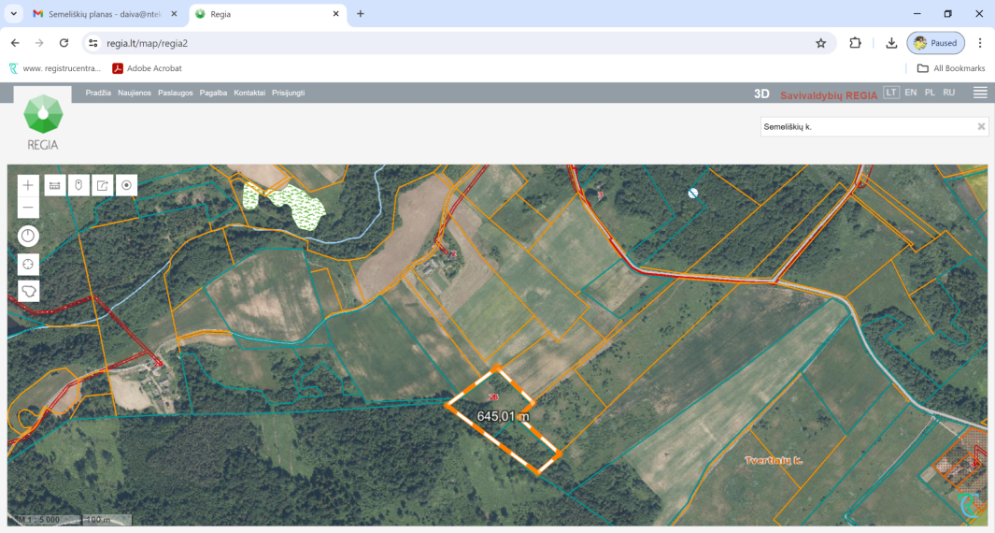Switch to 3D map view
The image size is (995, 533).
[x=761, y=94]
